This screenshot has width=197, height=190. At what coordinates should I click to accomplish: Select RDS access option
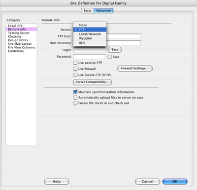pyautogui.click(x=90, y=43)
